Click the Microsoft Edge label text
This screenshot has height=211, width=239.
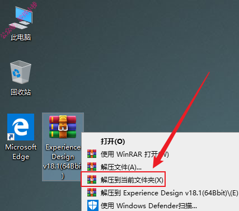tap(21, 152)
